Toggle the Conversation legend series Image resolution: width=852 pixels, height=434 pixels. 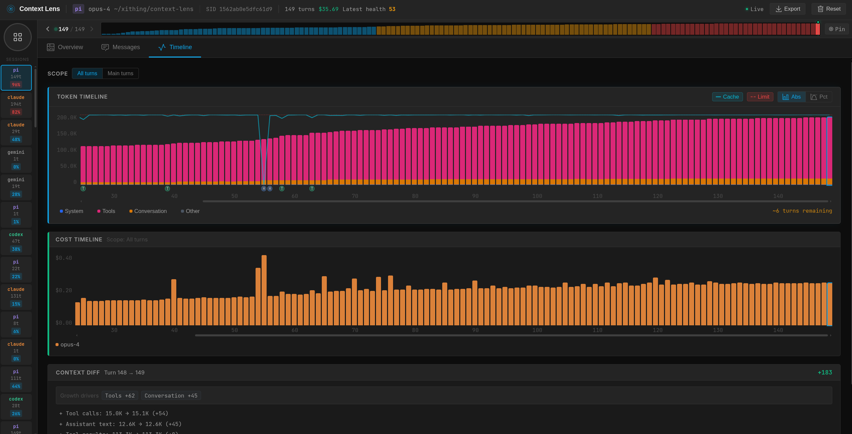pyautogui.click(x=148, y=211)
